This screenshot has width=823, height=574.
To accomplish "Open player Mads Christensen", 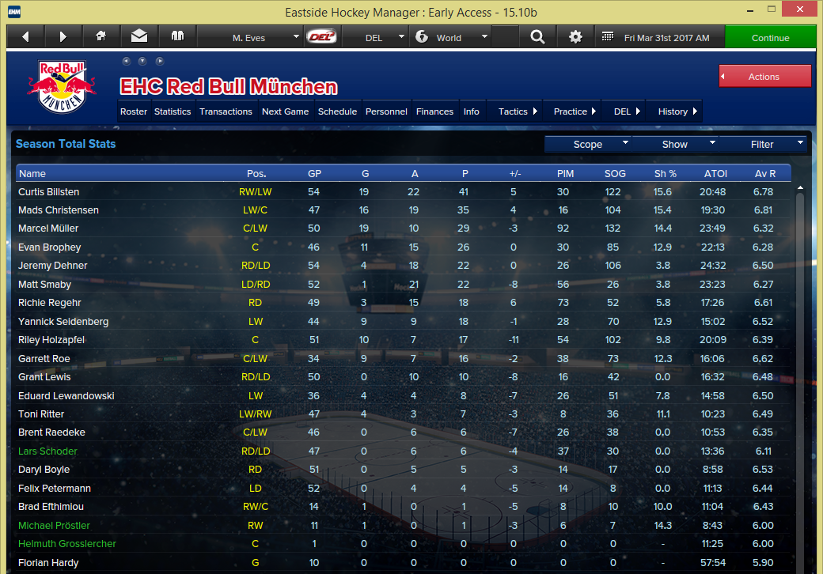I will coord(59,210).
